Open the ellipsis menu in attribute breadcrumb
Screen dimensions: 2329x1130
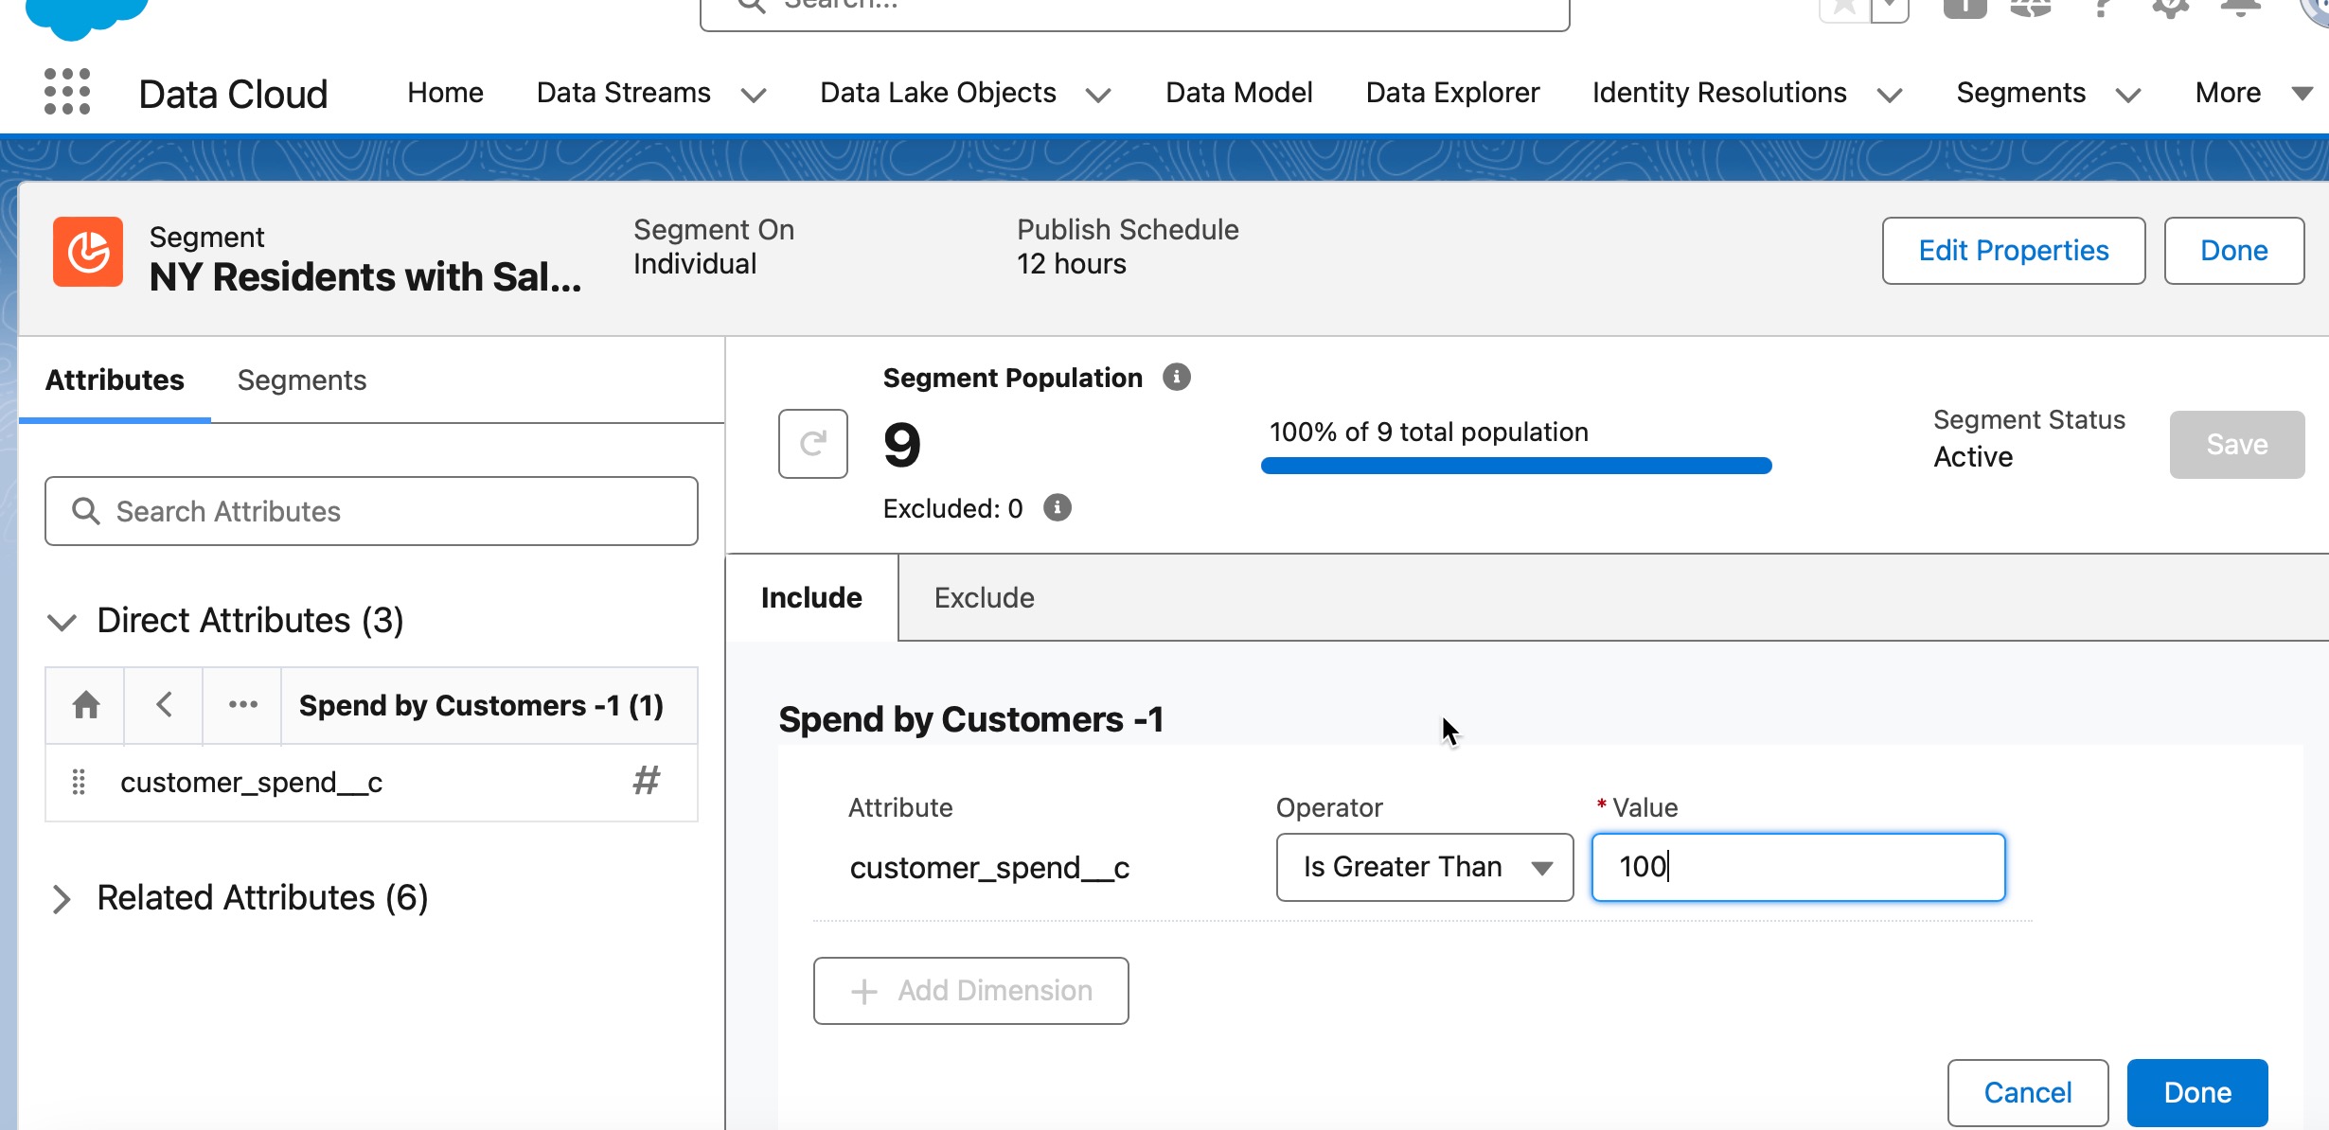coord(242,705)
